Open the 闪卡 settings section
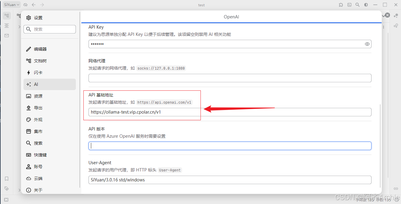Image resolution: width=401 pixels, height=204 pixels. tap(50, 73)
